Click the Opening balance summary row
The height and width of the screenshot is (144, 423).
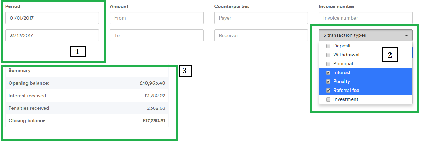point(87,83)
